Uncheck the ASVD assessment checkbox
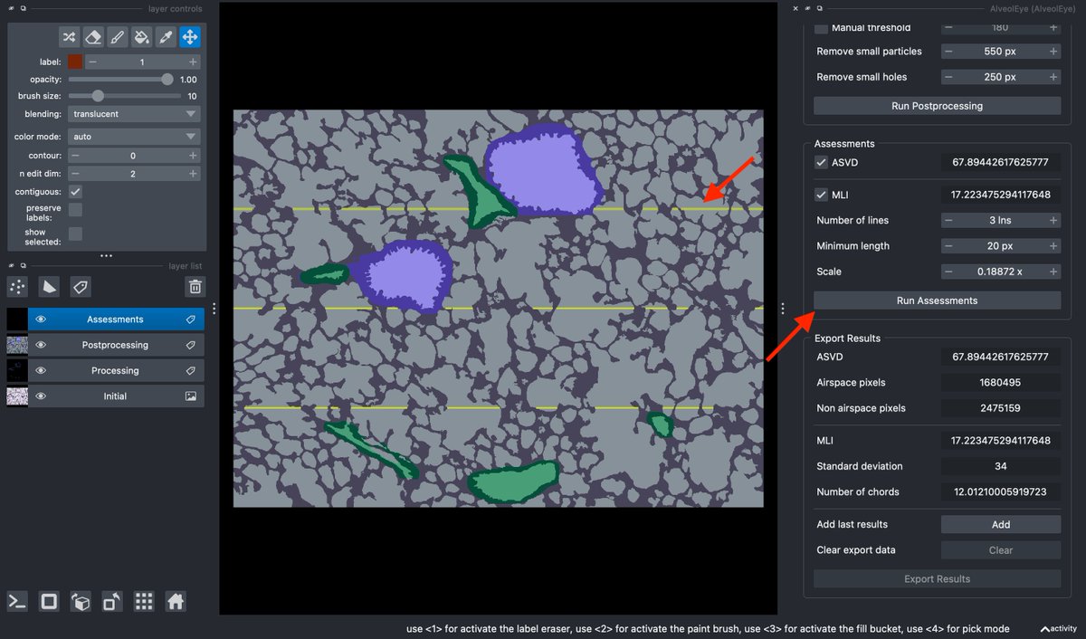The width and height of the screenshot is (1086, 639). 822,163
